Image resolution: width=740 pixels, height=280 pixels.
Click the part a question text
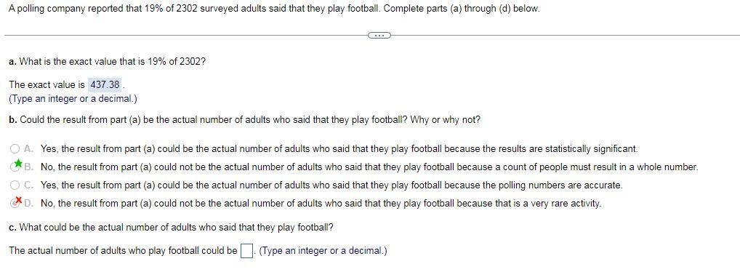(107, 62)
